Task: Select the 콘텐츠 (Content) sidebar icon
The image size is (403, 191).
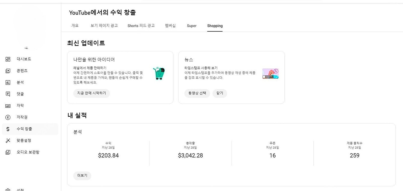Action: pyautogui.click(x=8, y=71)
